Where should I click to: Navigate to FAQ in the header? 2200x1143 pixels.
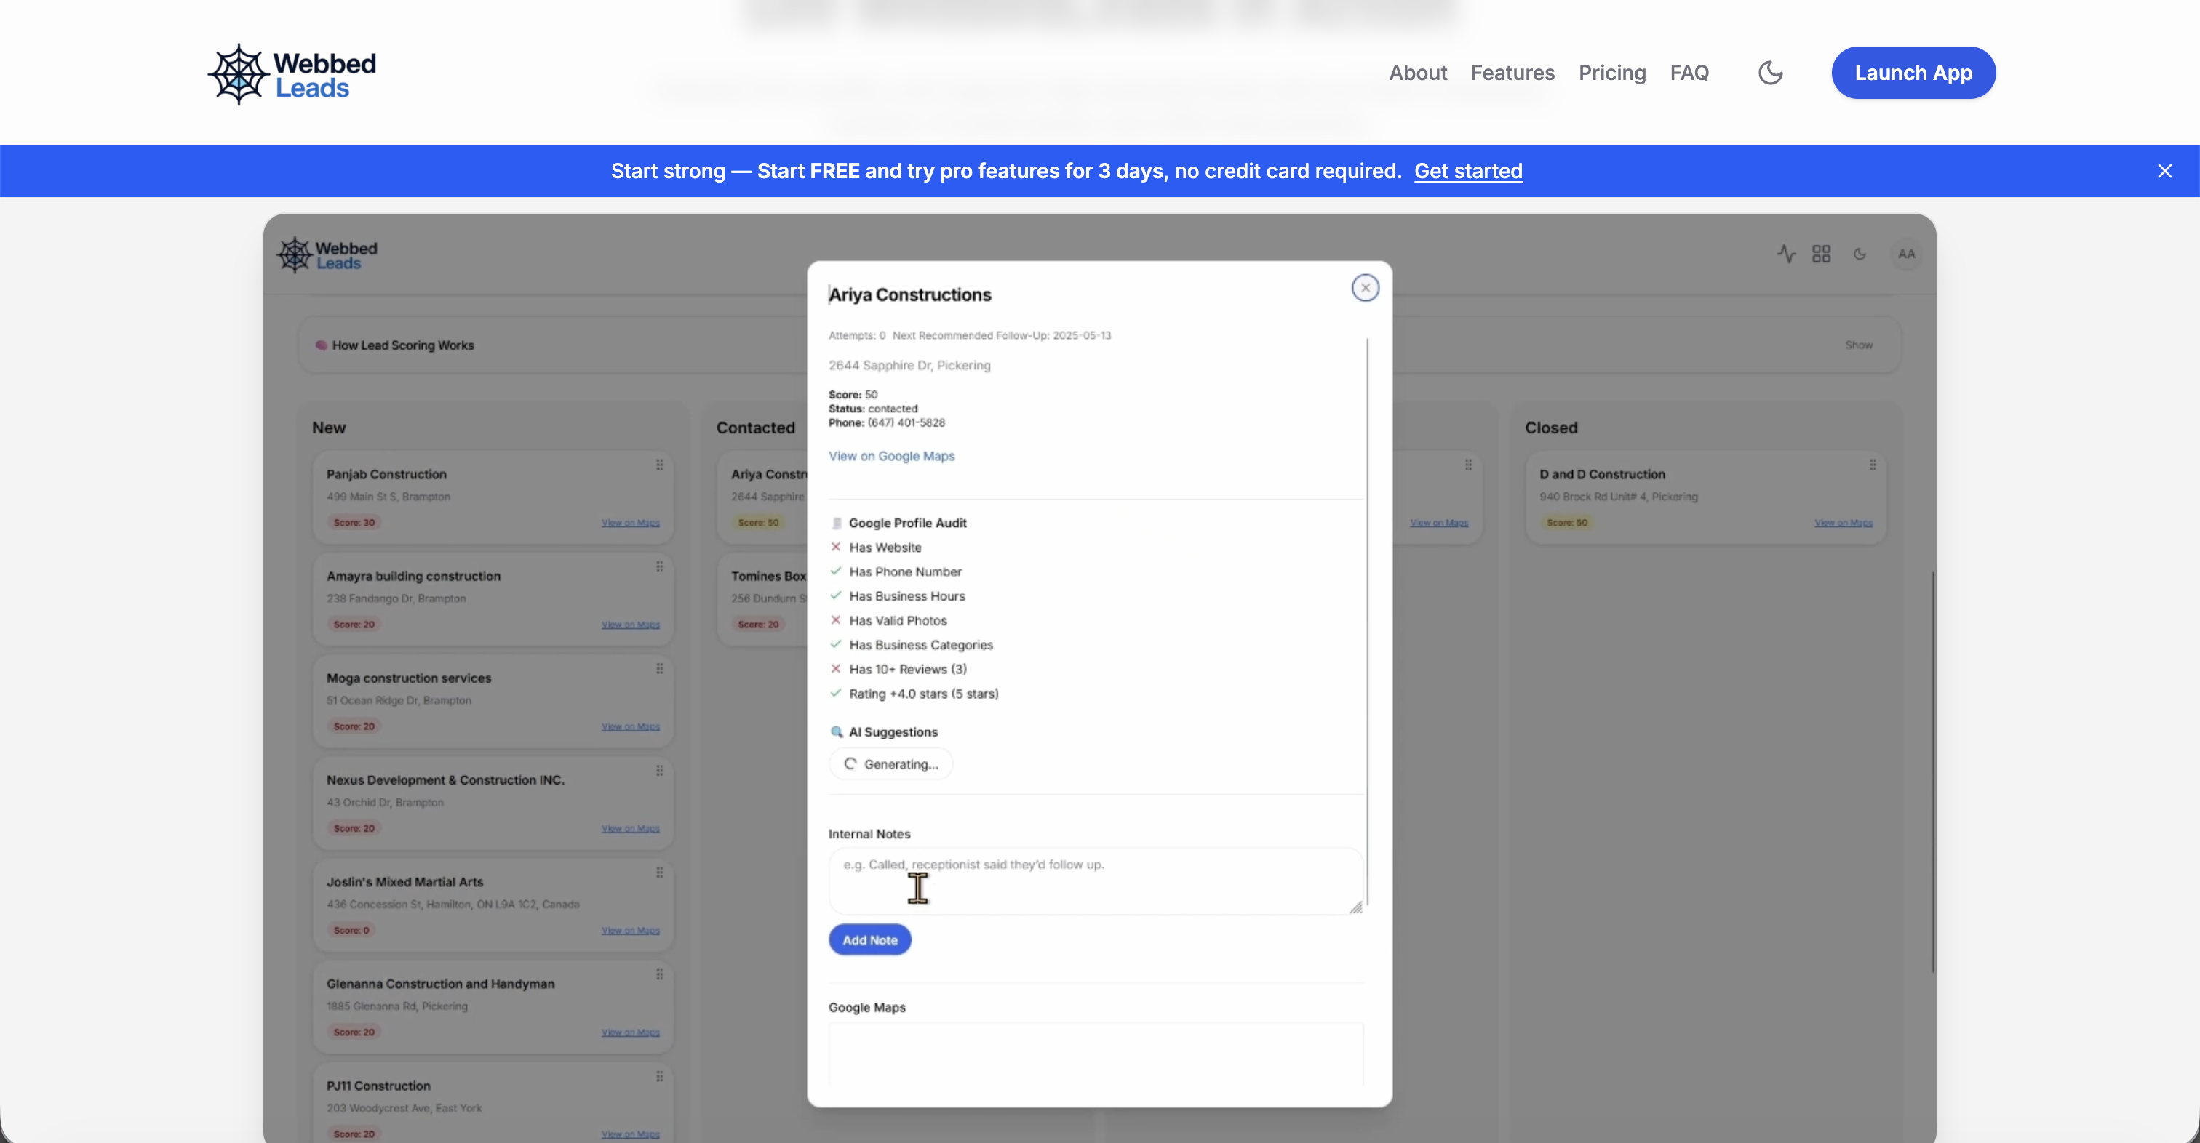(1689, 73)
